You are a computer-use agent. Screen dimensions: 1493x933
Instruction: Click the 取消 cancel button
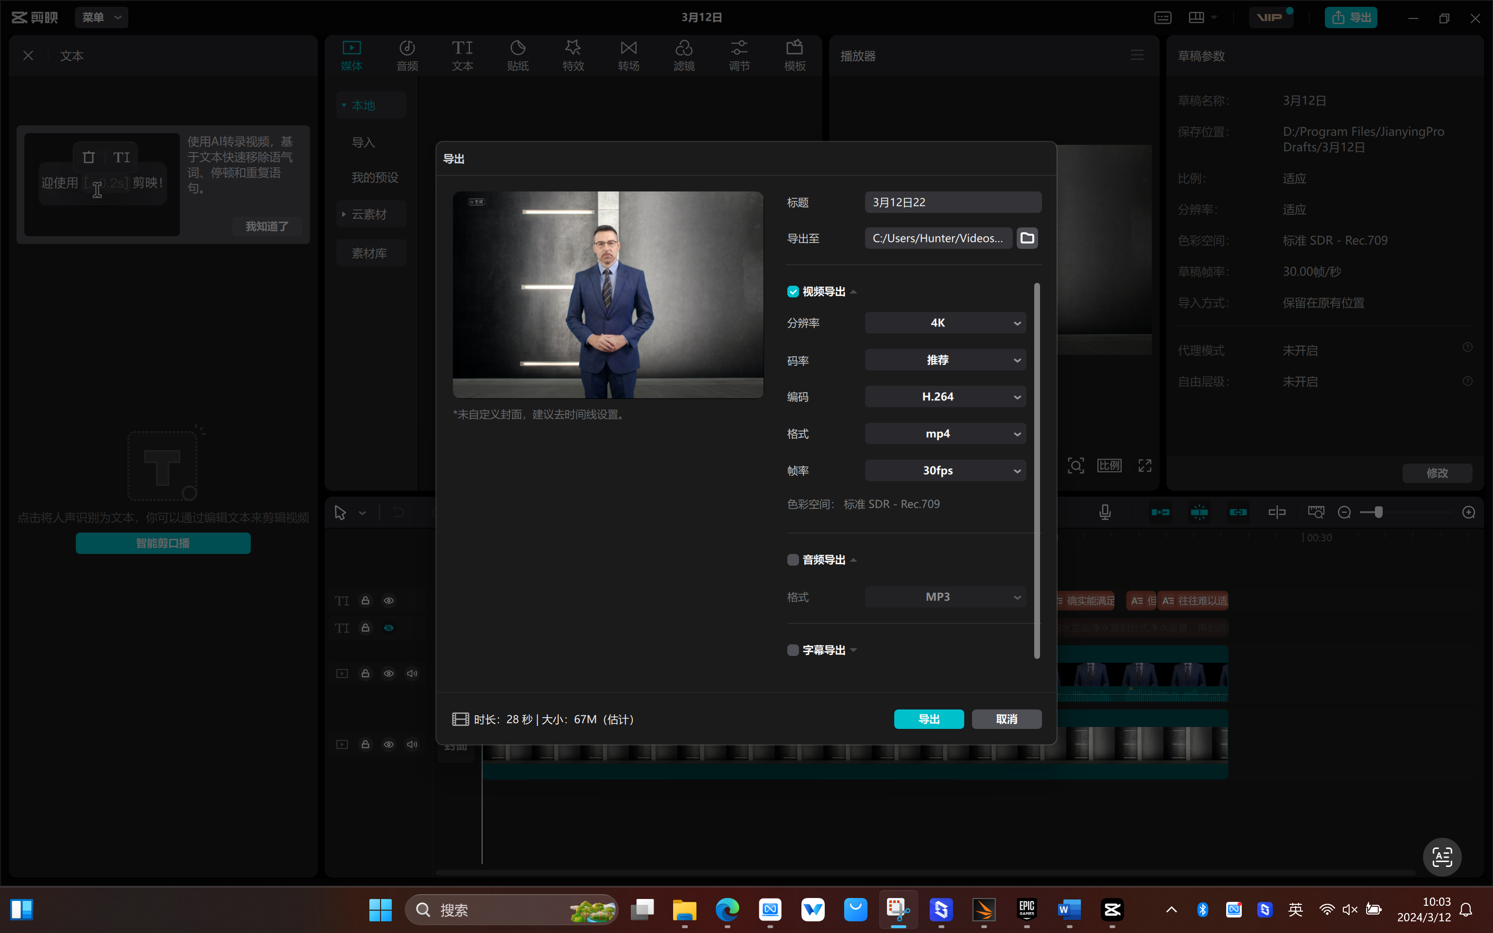pos(1006,719)
